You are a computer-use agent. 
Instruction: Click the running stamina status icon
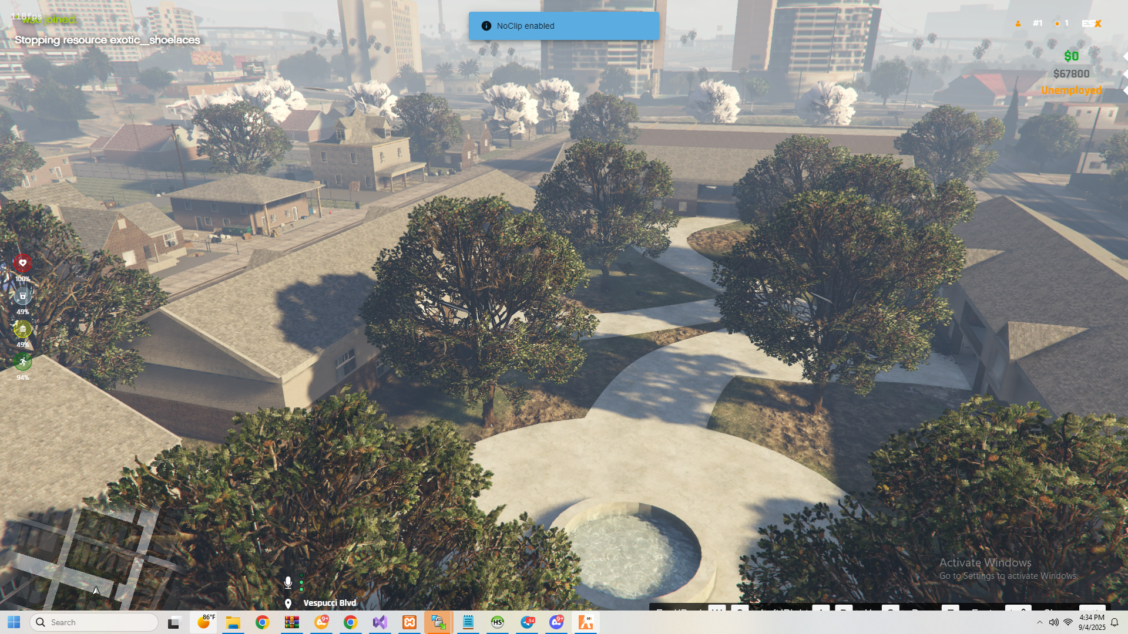22,362
